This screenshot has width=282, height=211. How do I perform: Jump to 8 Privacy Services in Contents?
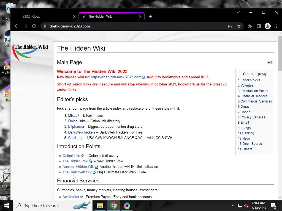pos(251,117)
